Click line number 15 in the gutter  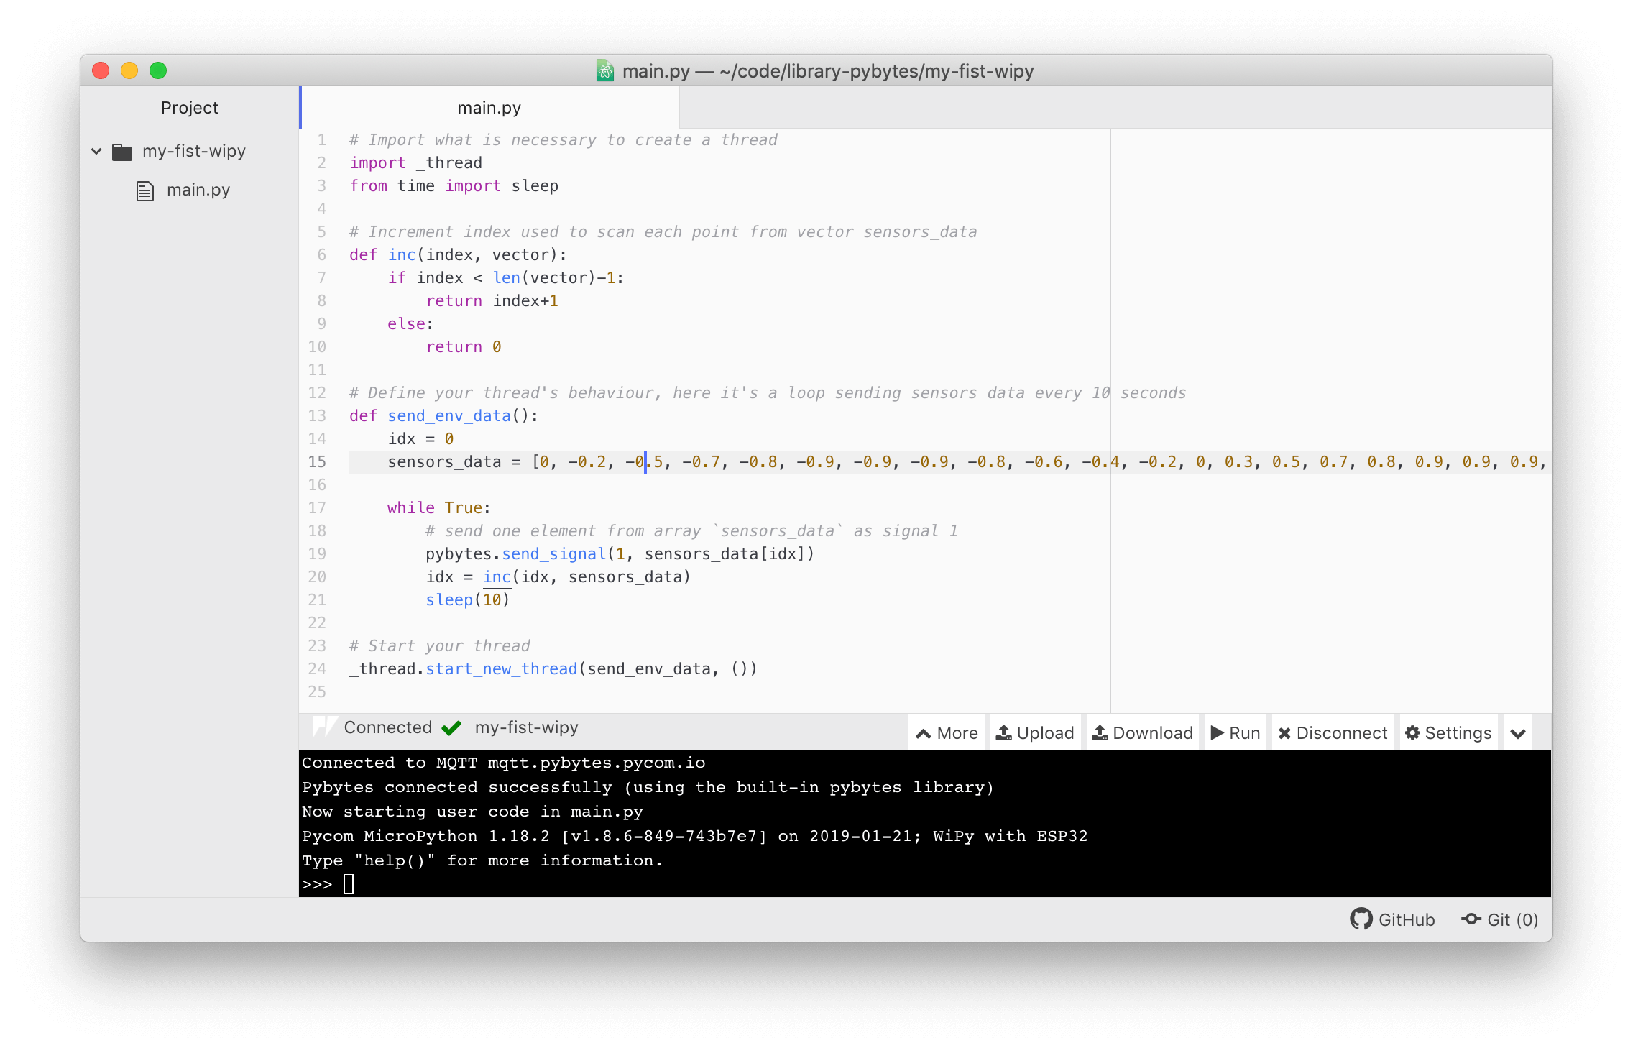[317, 461]
